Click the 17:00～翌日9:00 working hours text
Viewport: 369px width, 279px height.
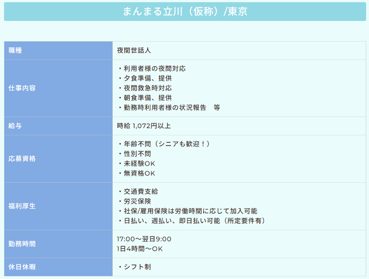tap(144, 239)
